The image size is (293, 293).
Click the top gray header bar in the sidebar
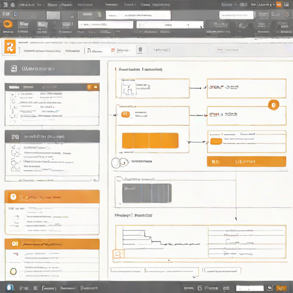(x=52, y=68)
